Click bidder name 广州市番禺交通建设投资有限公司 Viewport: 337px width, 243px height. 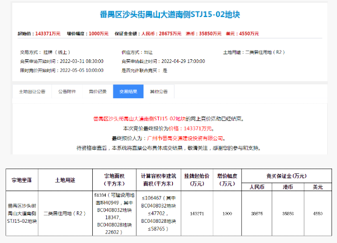click(x=185, y=139)
